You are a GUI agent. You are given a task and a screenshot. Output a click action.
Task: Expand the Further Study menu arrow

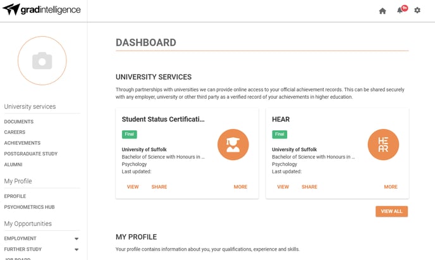(77, 249)
